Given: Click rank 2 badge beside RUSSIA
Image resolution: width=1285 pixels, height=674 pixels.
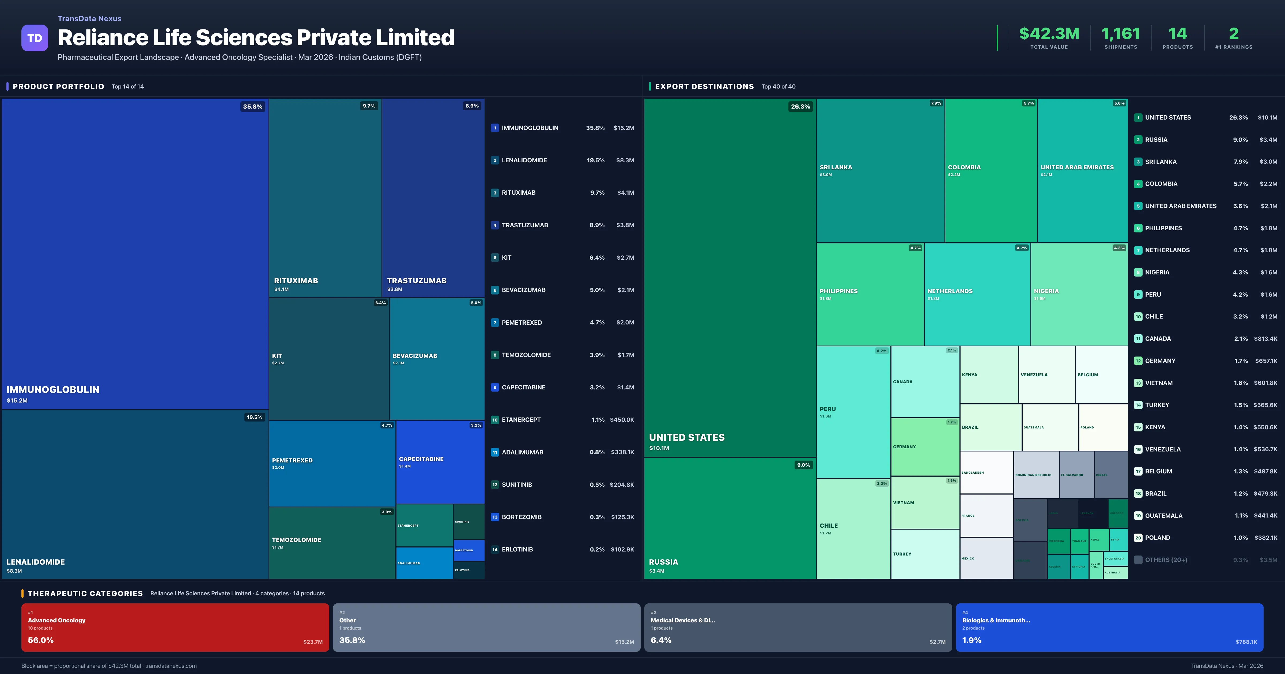Looking at the screenshot, I should pyautogui.click(x=1138, y=140).
